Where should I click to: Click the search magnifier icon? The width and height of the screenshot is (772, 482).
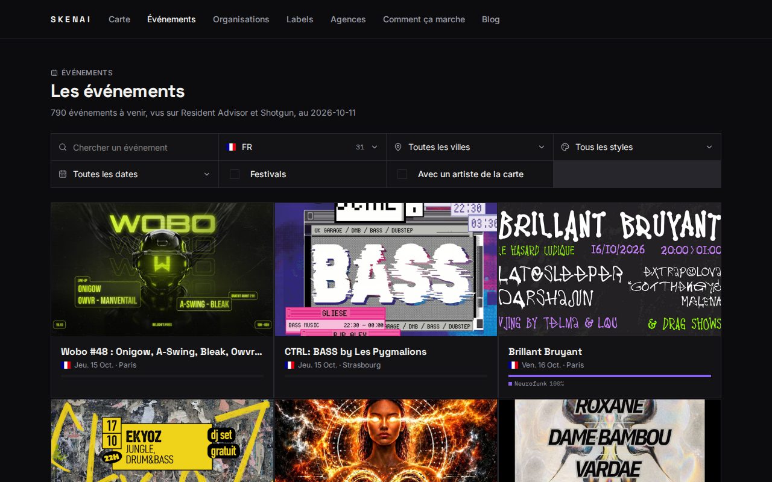click(63, 147)
